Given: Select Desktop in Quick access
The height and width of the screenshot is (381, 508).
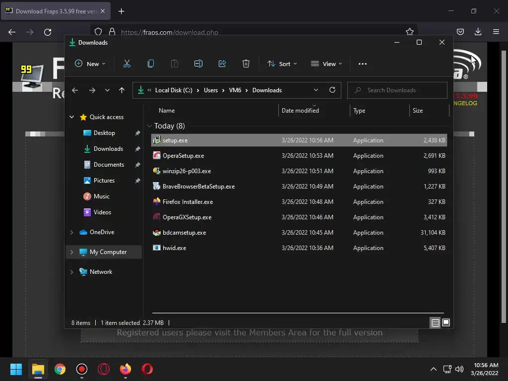Looking at the screenshot, I should pyautogui.click(x=104, y=133).
